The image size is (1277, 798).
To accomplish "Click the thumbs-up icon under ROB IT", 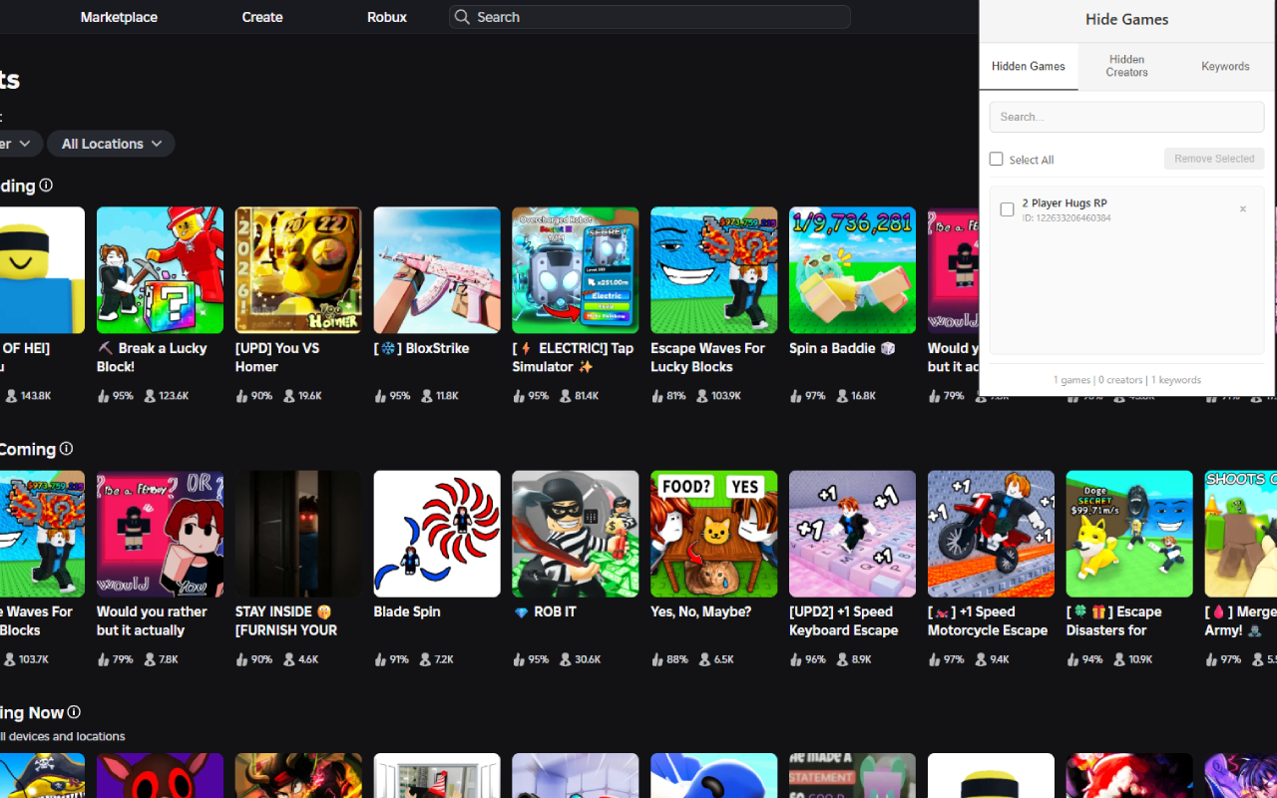I will click(x=519, y=659).
